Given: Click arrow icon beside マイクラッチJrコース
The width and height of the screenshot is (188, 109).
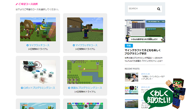Looking at the screenshot, I should (x=74, y=45).
